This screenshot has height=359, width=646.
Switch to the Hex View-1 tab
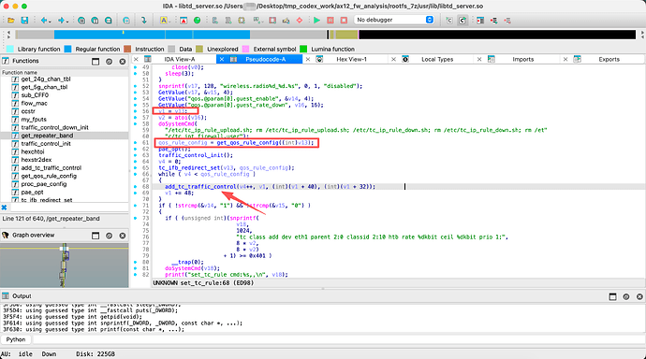pyautogui.click(x=351, y=59)
